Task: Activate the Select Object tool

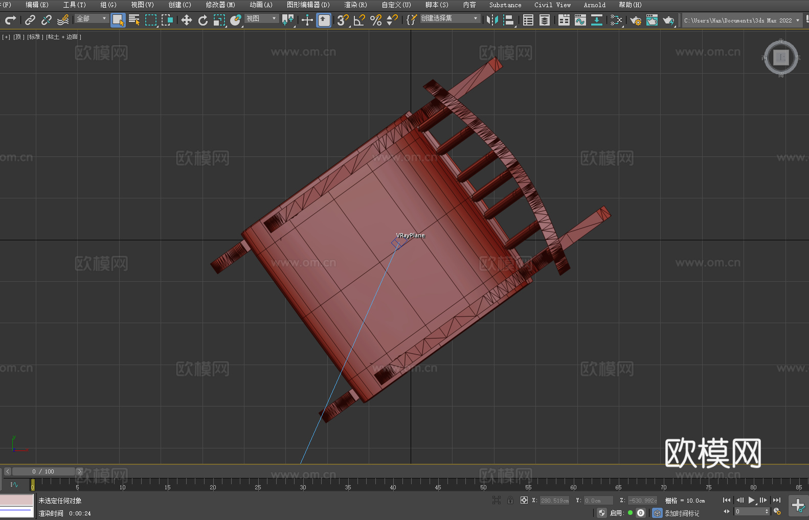Action: pyautogui.click(x=118, y=20)
